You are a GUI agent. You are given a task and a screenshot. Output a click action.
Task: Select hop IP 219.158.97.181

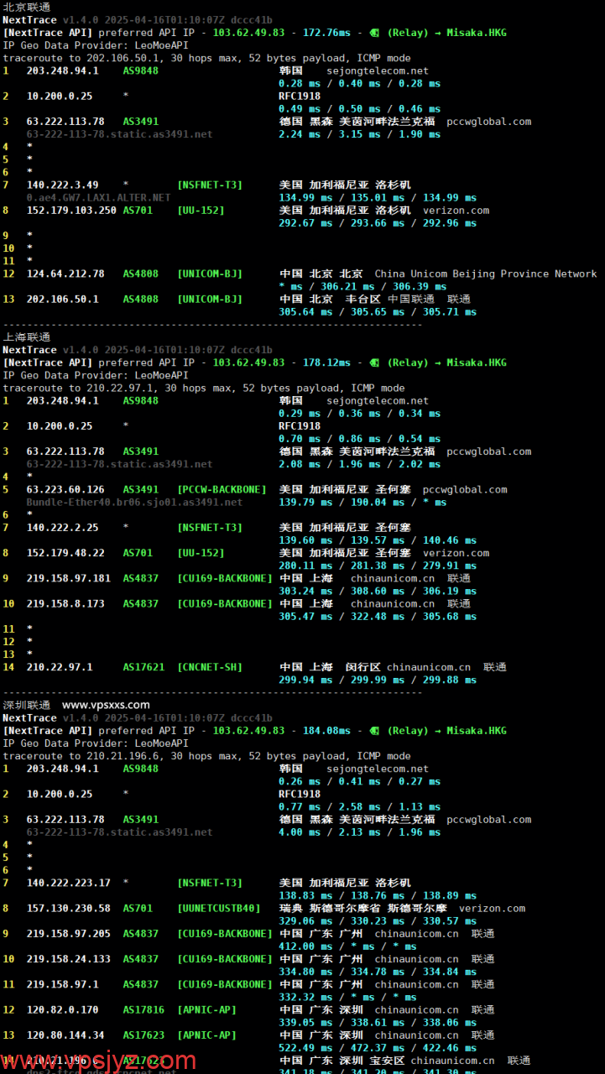coord(69,578)
